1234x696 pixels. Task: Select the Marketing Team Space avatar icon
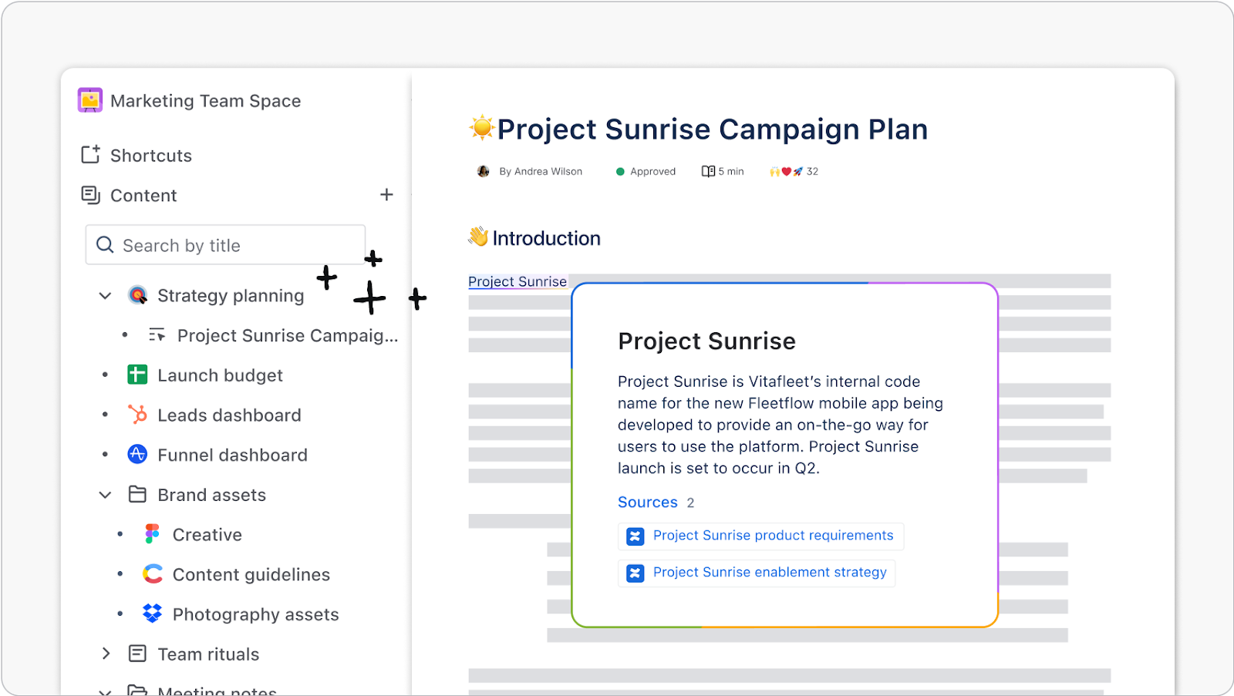(x=89, y=100)
